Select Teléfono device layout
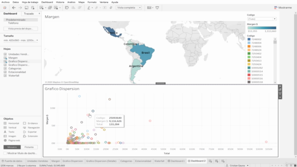Viewport: 297px width, 167px height. (x=13, y=23)
